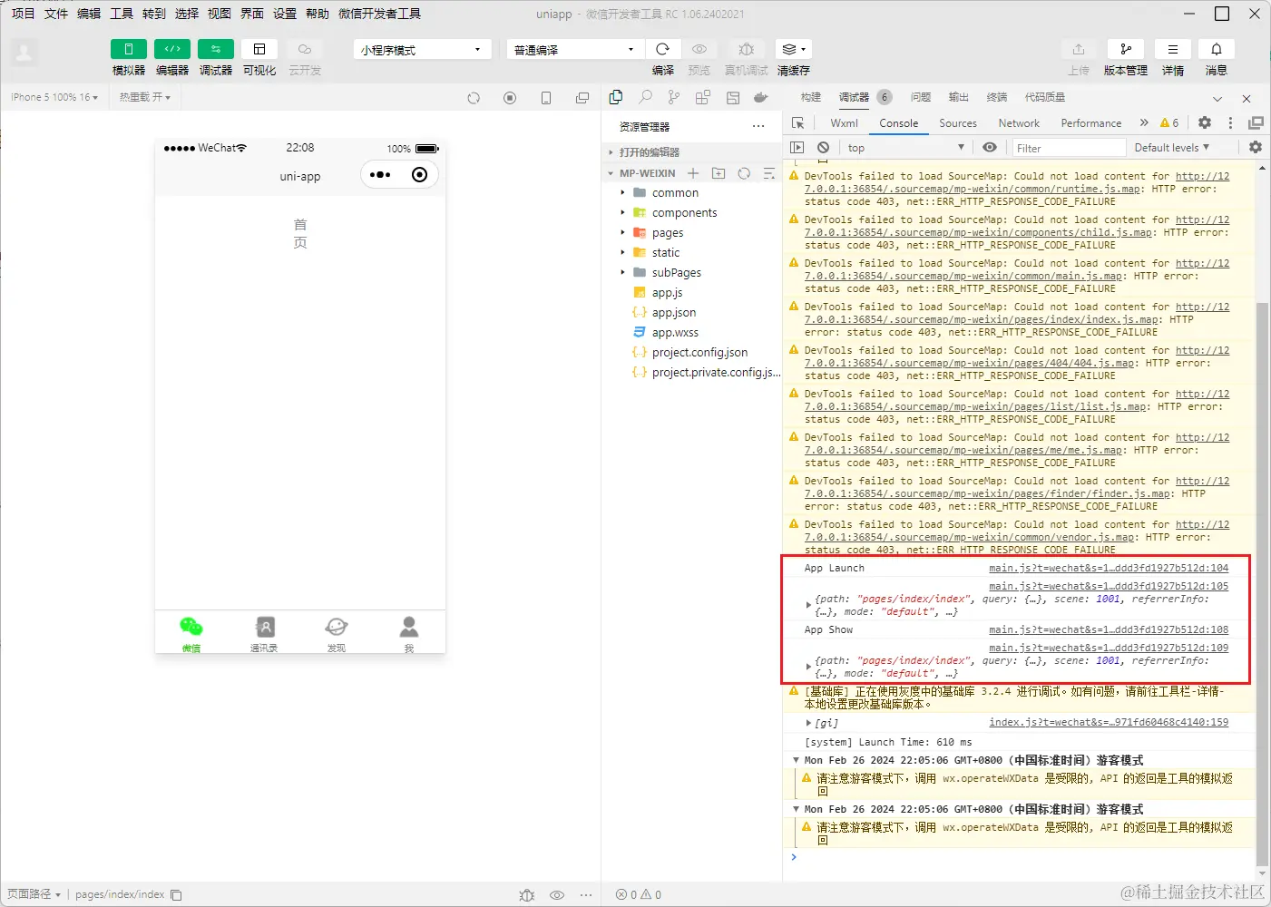Click the inspect element picker icon
The image size is (1271, 907).
point(798,123)
